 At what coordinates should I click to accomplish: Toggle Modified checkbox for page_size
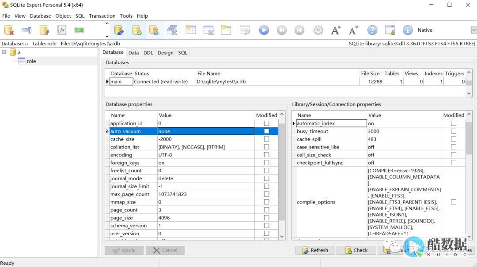click(266, 218)
